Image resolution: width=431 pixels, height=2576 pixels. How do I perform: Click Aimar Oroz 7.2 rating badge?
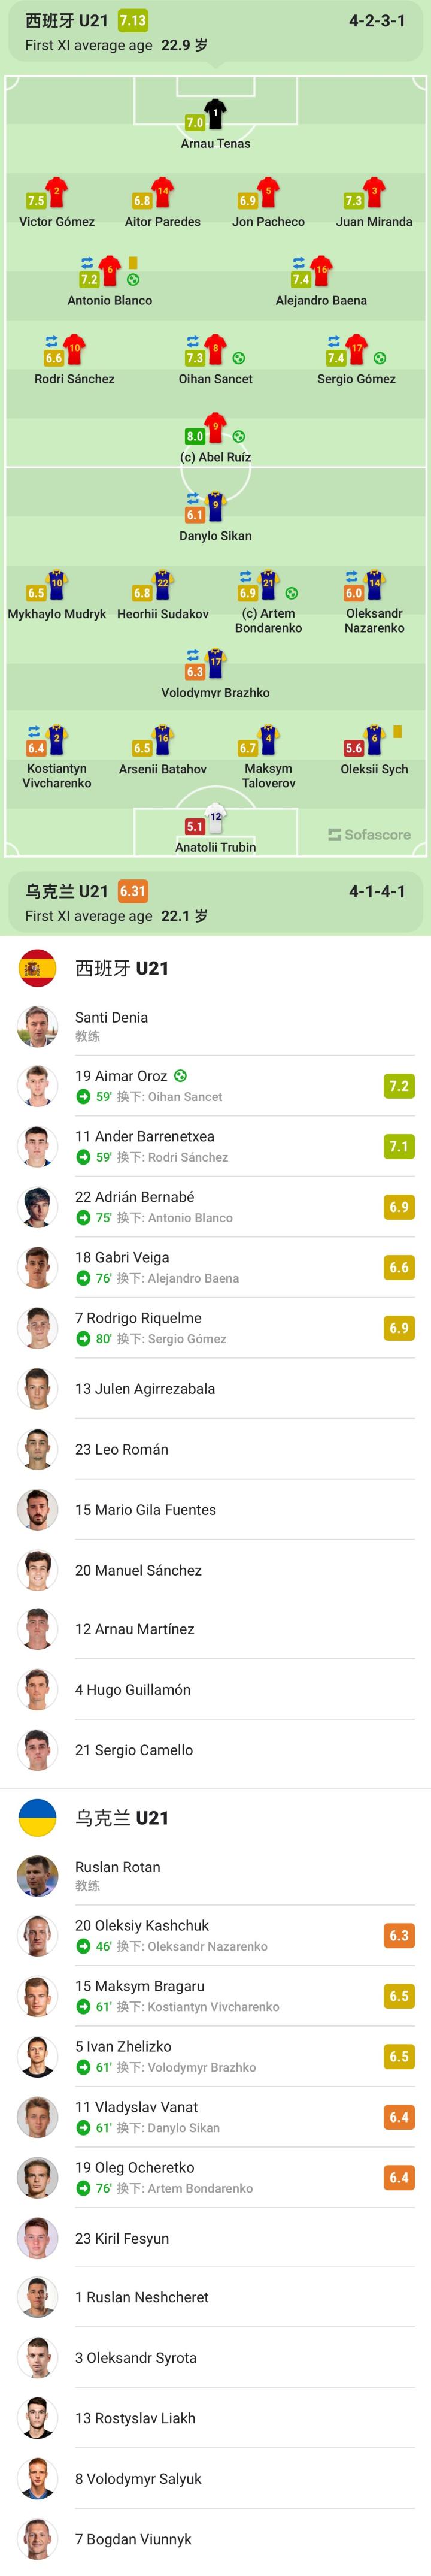[x=398, y=1086]
